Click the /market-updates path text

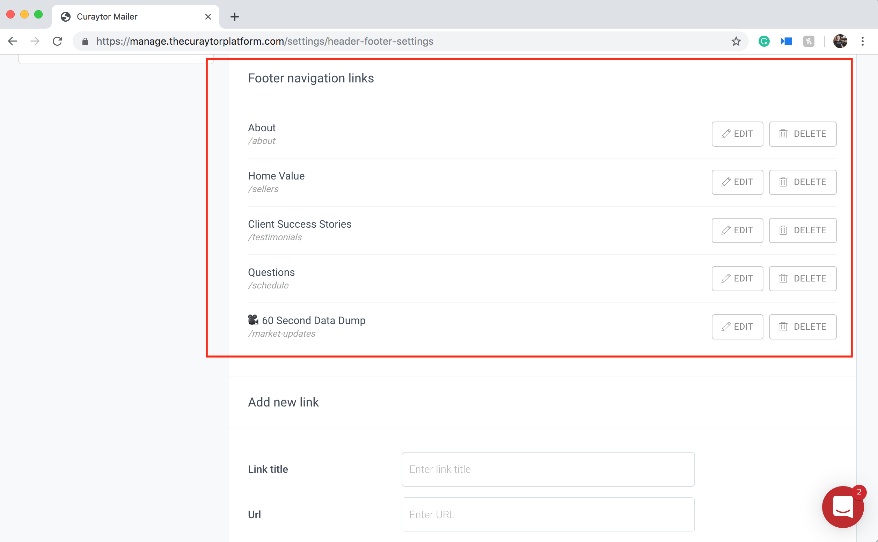[x=282, y=334]
